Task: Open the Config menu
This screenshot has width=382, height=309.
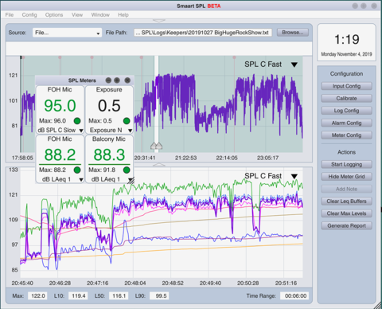Action: [x=29, y=15]
